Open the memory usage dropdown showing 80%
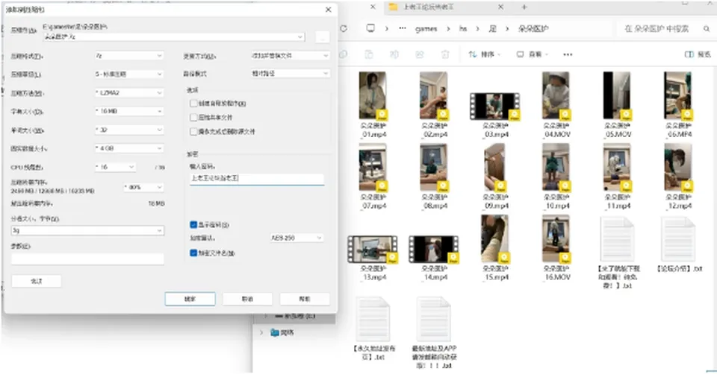 [143, 187]
